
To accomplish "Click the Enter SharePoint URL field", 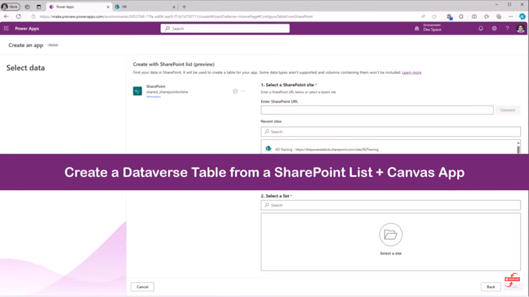I will [377, 110].
